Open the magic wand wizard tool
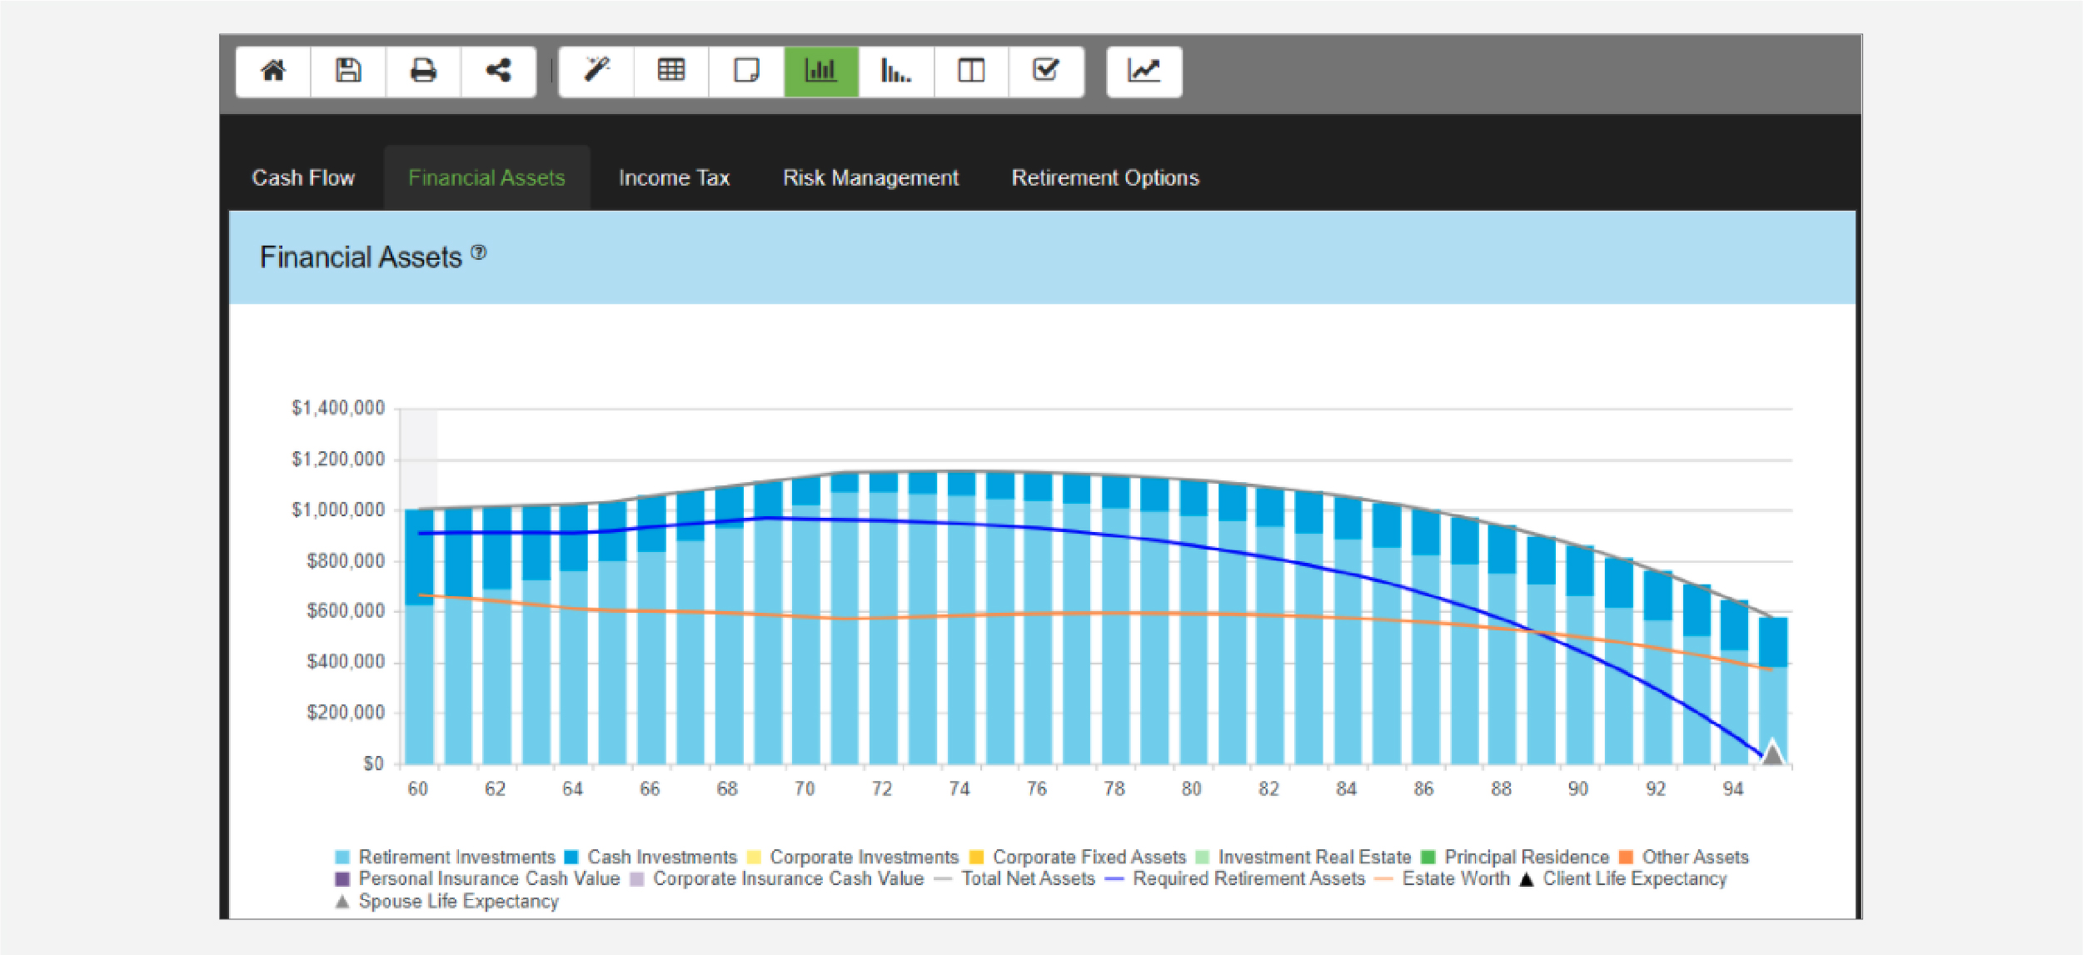2083x955 pixels. [x=596, y=72]
